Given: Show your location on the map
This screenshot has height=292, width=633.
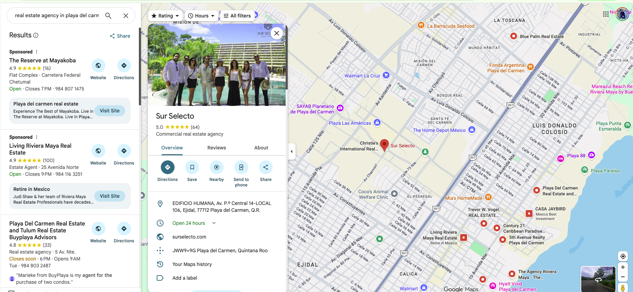Looking at the screenshot, I should click(623, 256).
